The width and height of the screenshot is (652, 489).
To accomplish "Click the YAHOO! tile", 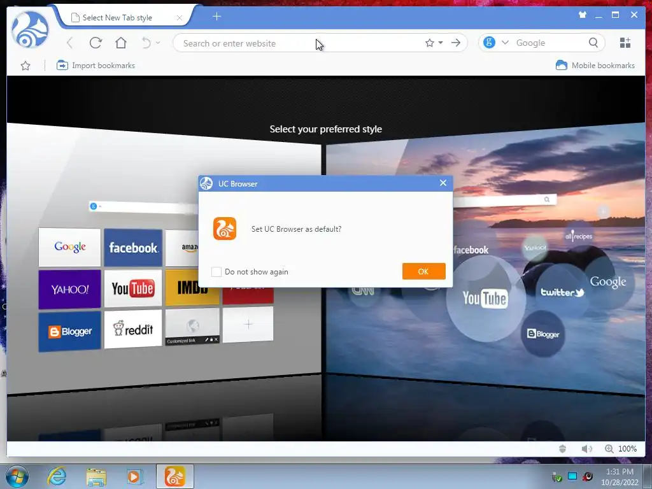I will click(x=69, y=290).
